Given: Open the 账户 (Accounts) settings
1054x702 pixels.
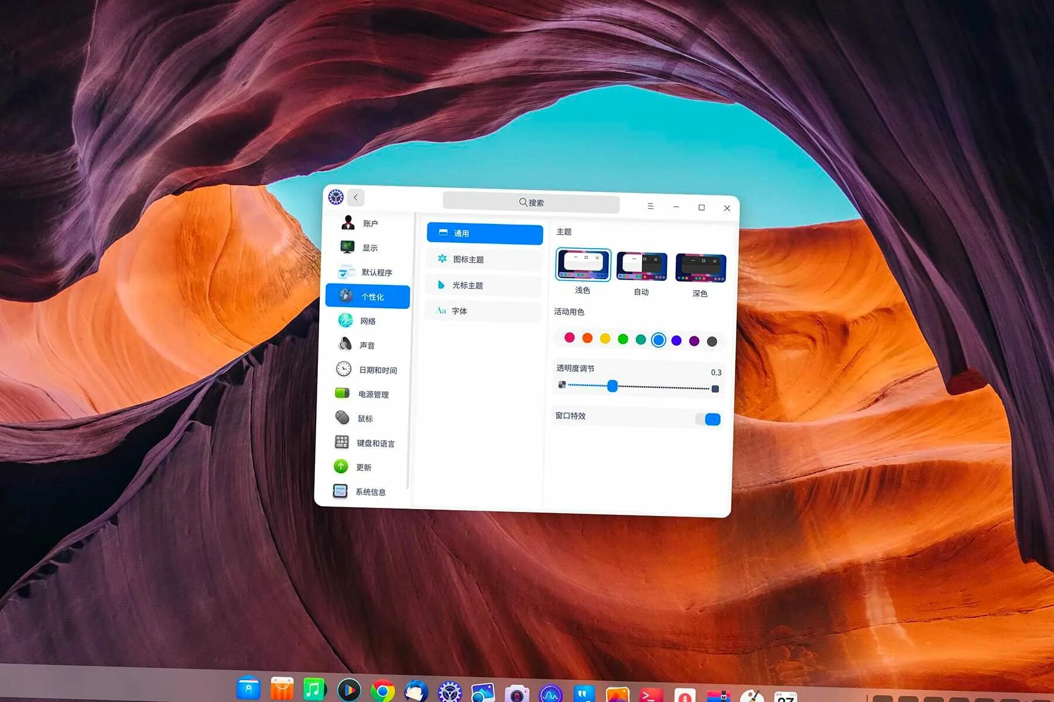Looking at the screenshot, I should click(x=368, y=223).
